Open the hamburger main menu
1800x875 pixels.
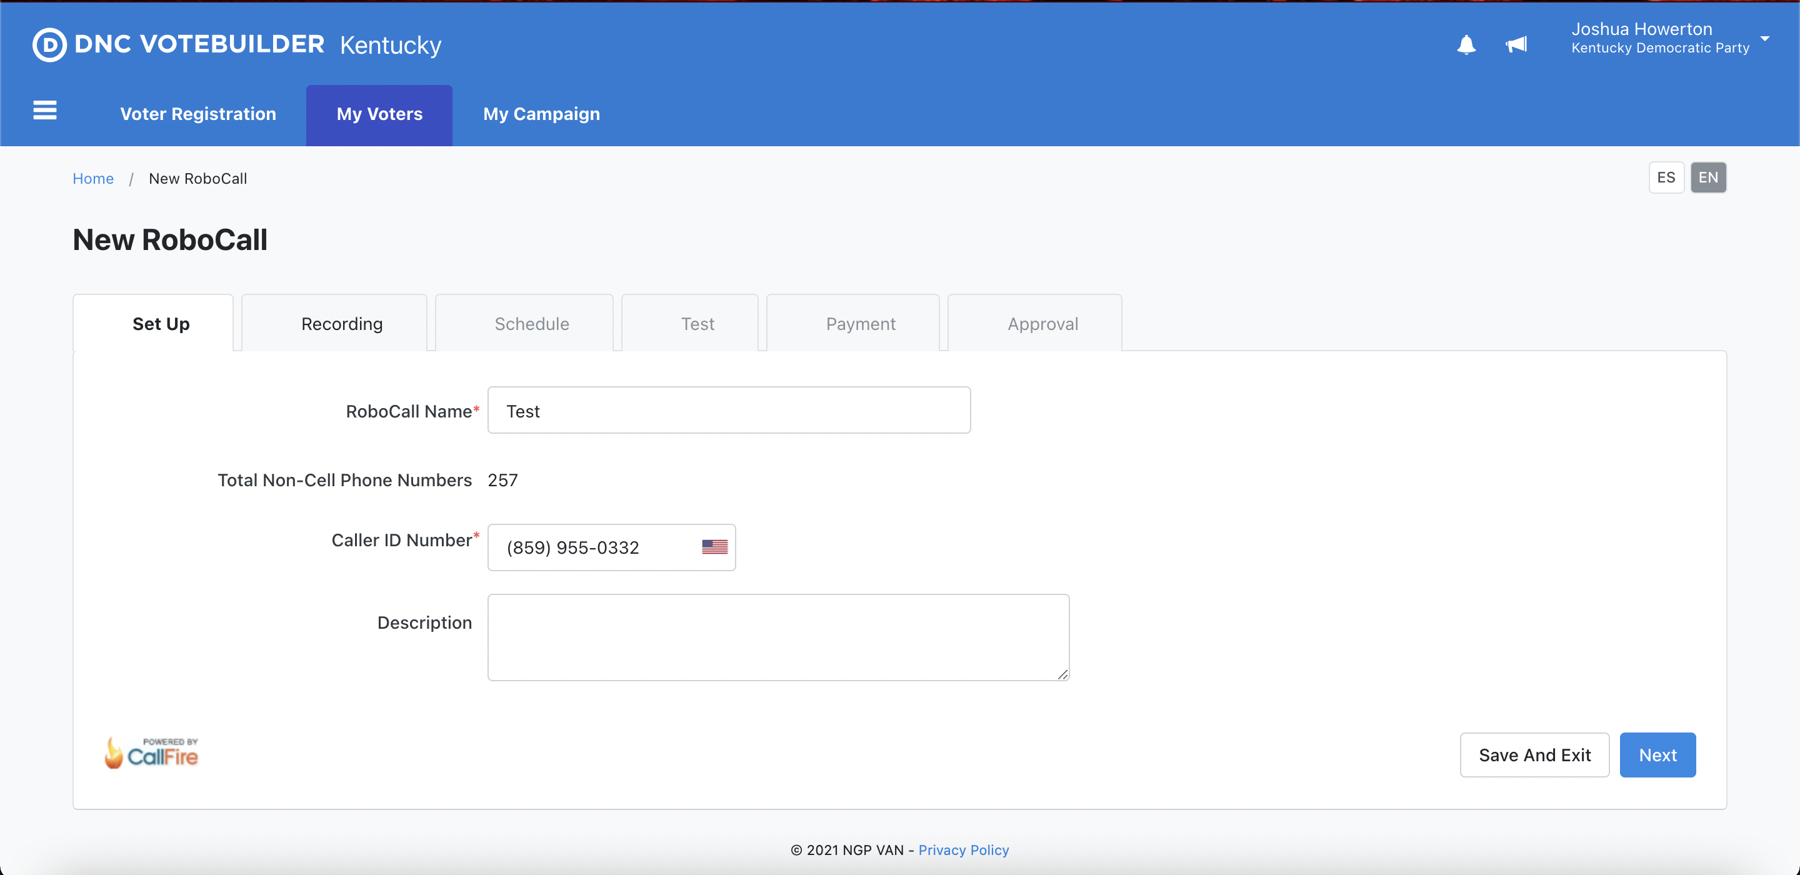click(45, 111)
